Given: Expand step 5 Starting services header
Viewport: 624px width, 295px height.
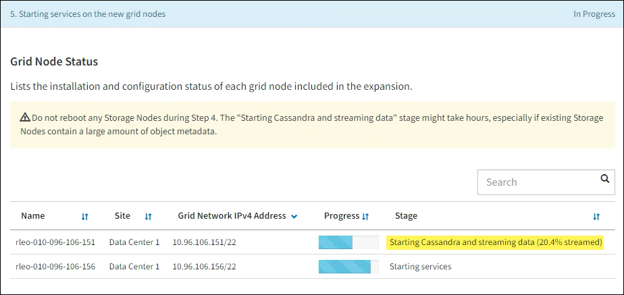Looking at the screenshot, I should pyautogui.click(x=88, y=14).
